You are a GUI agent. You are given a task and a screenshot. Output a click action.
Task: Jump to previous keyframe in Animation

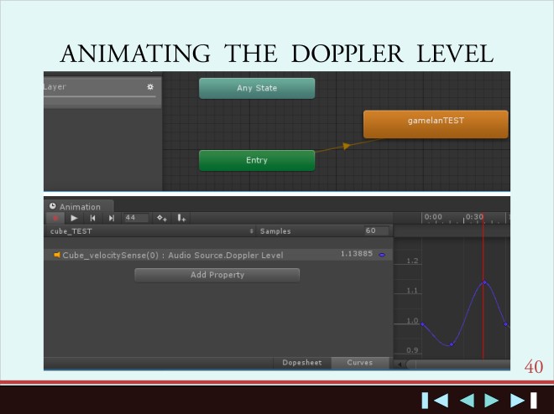[x=93, y=218]
